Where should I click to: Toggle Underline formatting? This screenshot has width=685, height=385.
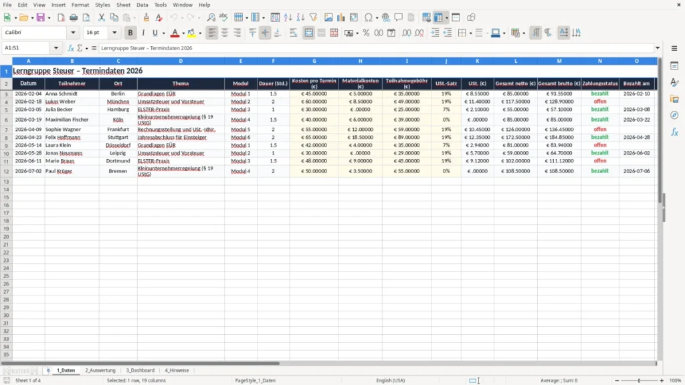point(155,33)
